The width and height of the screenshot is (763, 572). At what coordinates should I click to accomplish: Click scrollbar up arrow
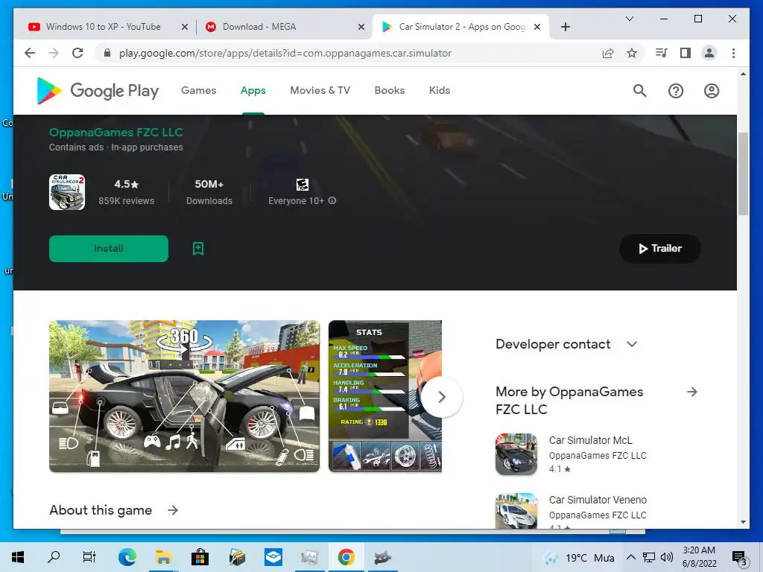pyautogui.click(x=743, y=74)
